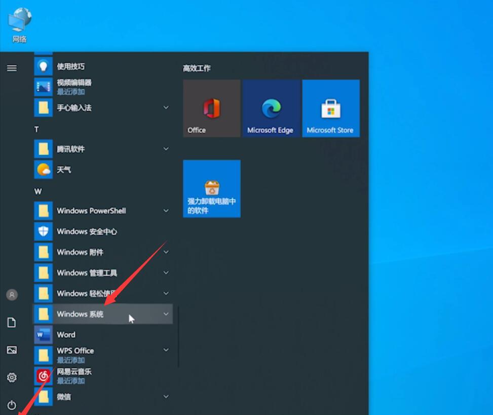This screenshot has width=493, height=415.
Task: Jump via the T letter header
Action: coord(36,129)
